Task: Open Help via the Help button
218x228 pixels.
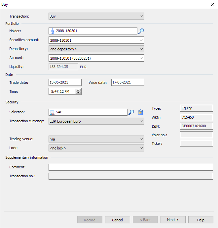Action: coord(200,220)
